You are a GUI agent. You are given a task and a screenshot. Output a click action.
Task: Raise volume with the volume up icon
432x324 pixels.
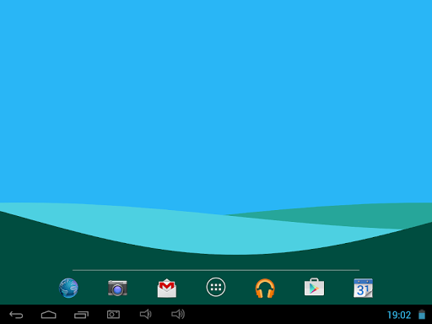tap(178, 314)
